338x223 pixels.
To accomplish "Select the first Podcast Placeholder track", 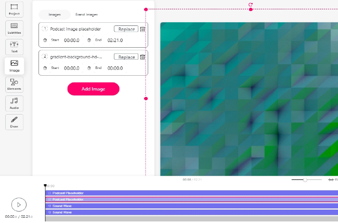I will coord(192,193).
